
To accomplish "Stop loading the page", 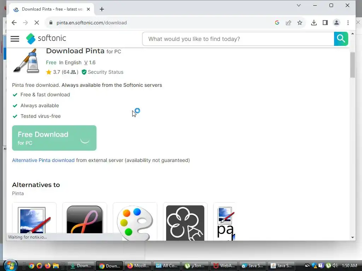I will pyautogui.click(x=37, y=23).
